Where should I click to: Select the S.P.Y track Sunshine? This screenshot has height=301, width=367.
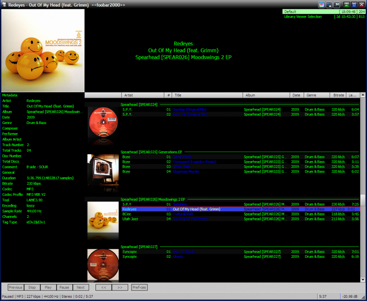point(240,204)
